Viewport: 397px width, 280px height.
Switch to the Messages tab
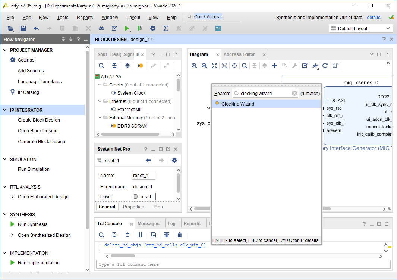coord(148,224)
